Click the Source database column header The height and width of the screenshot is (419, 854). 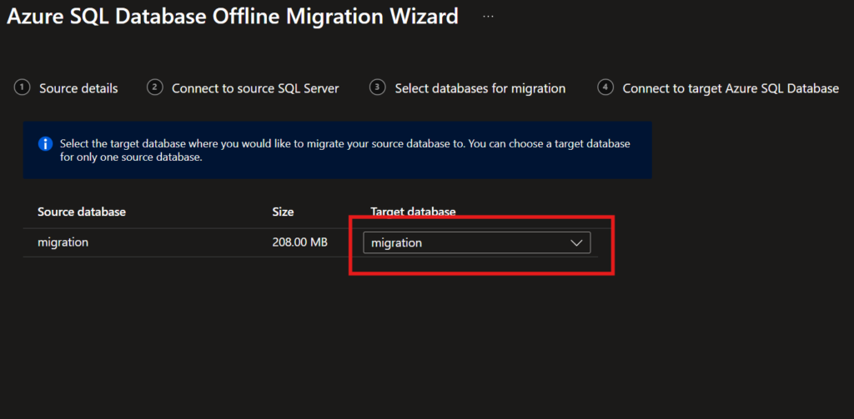tap(82, 212)
